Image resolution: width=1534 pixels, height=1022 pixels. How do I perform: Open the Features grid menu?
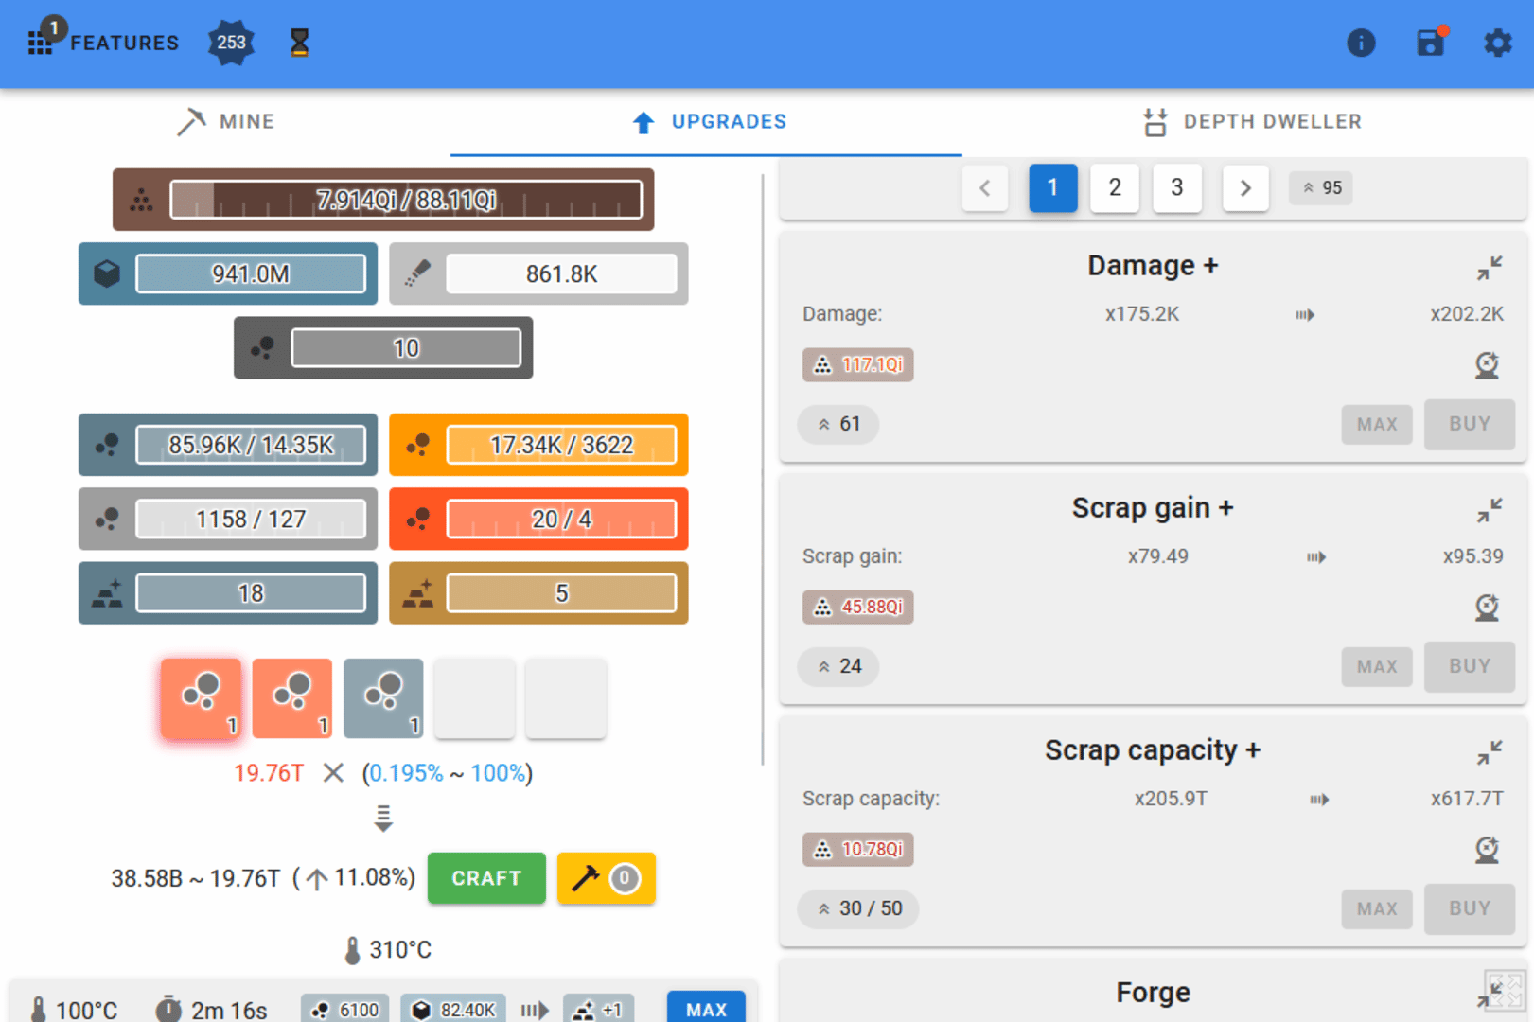[x=41, y=43]
